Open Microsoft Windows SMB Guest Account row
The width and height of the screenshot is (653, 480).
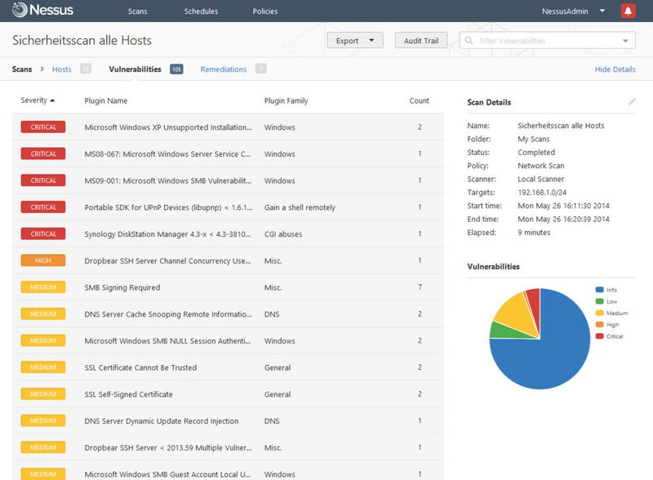(x=228, y=471)
